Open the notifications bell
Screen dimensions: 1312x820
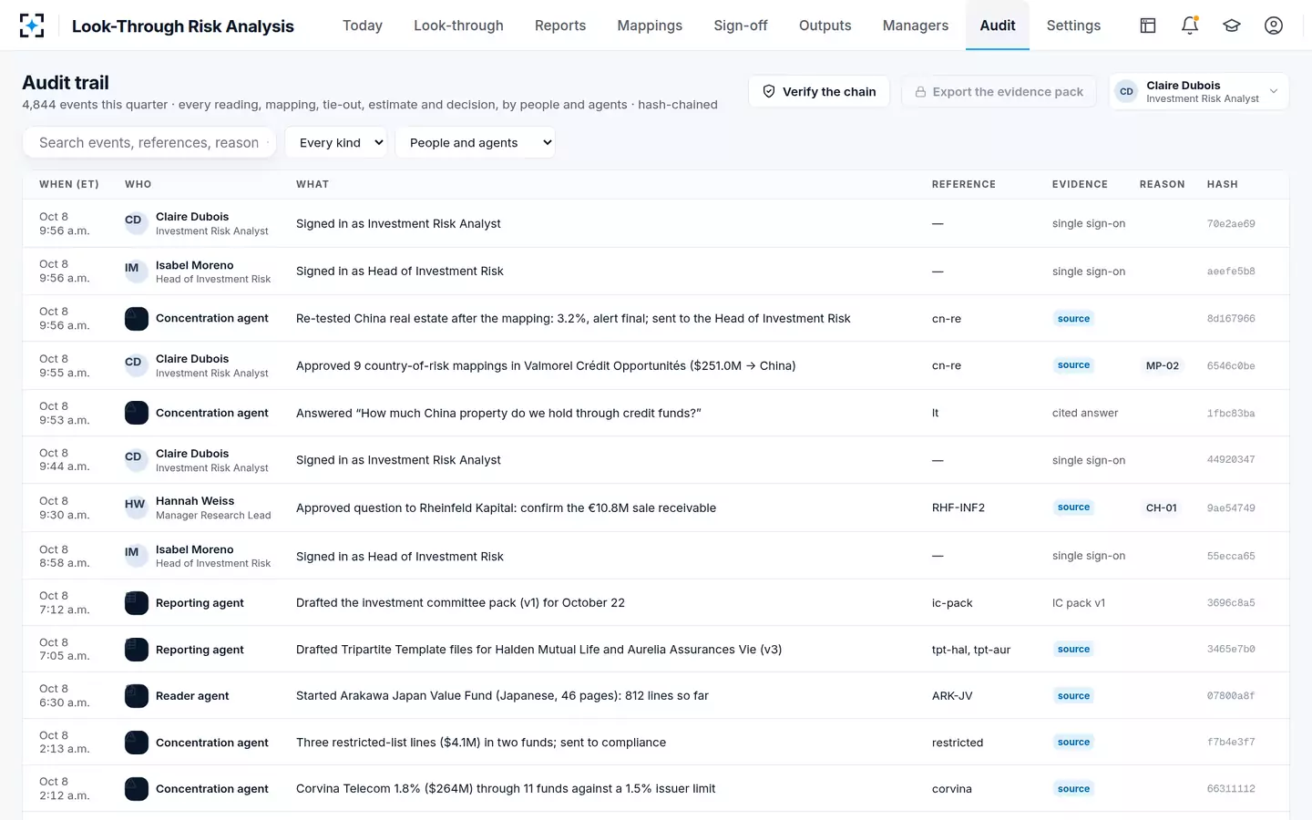(x=1190, y=26)
